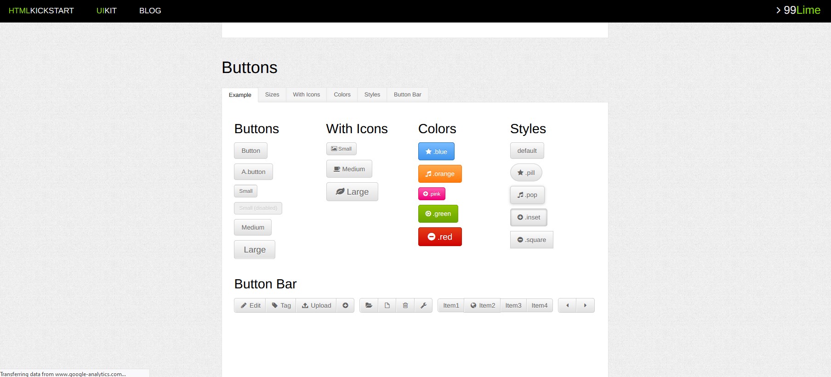Click the .orange colored button
This screenshot has height=377, width=831.
[440, 174]
